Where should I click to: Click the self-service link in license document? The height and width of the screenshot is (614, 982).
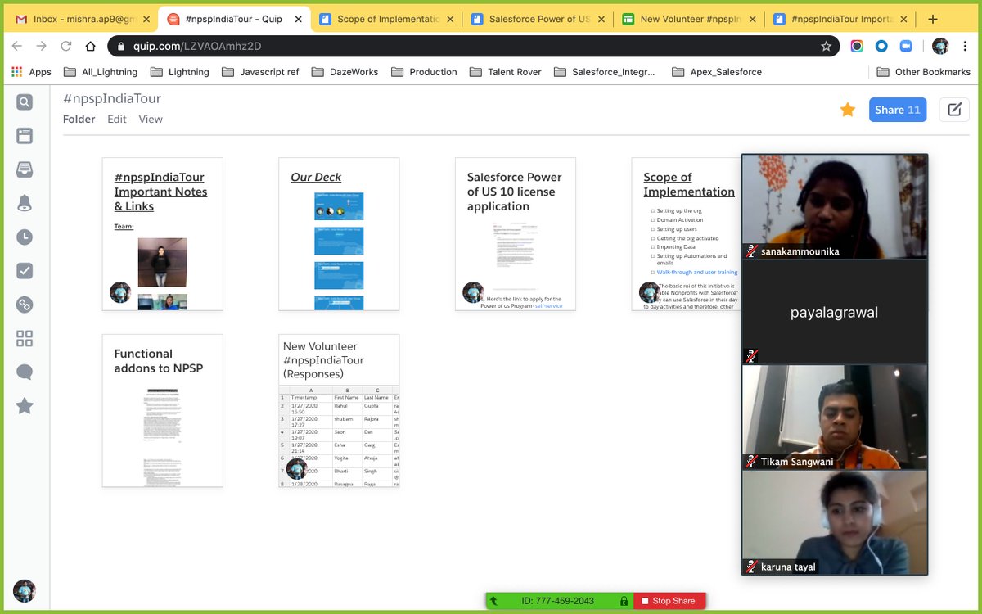click(x=548, y=305)
